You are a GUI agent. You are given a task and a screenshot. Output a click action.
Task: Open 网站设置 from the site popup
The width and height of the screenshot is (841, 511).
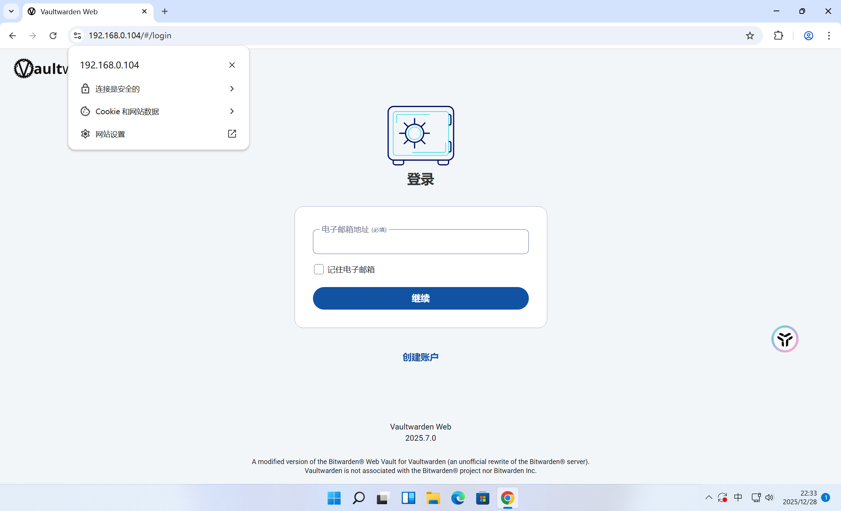click(x=158, y=134)
